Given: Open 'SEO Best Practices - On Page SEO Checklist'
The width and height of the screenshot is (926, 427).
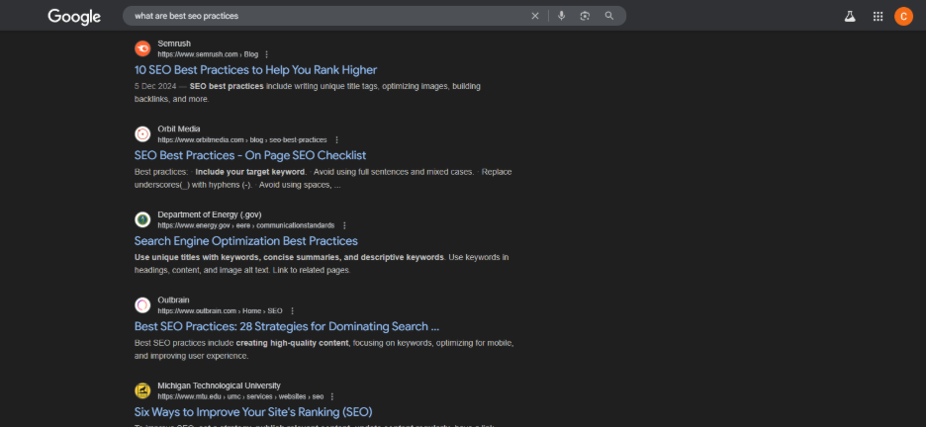Looking at the screenshot, I should click(x=250, y=155).
